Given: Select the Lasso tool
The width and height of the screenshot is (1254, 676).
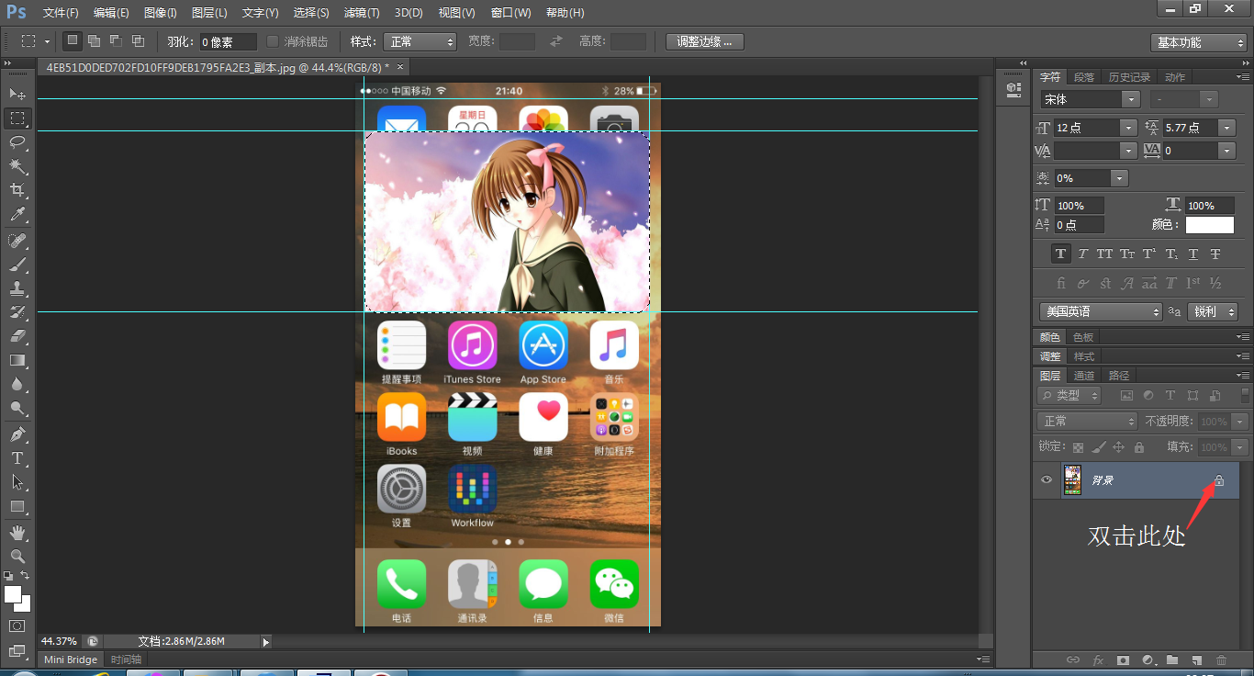Looking at the screenshot, I should point(17,141).
